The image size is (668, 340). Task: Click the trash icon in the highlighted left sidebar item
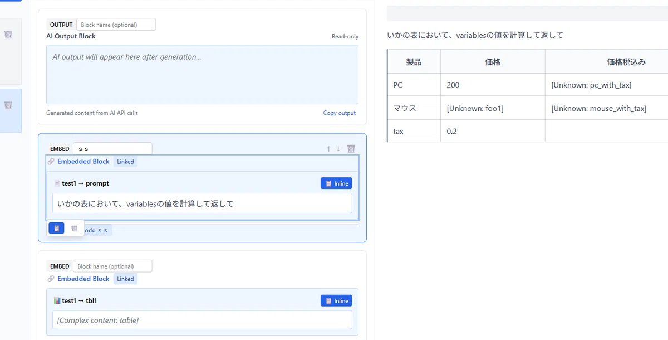pyautogui.click(x=8, y=105)
